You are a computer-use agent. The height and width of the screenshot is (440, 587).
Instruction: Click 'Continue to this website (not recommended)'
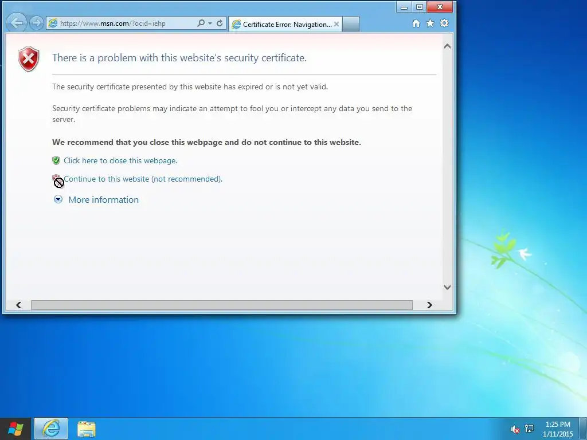point(143,179)
